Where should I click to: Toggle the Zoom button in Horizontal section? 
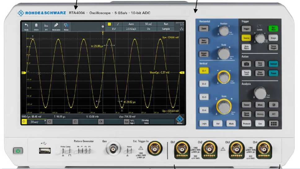point(204,29)
